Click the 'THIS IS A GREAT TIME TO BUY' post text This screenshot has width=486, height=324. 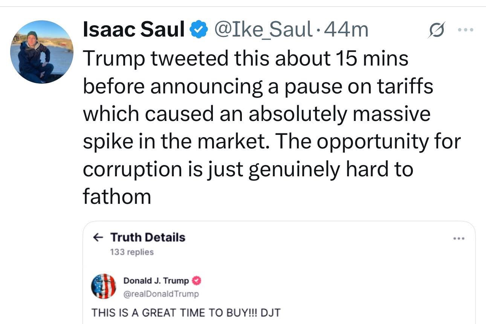point(186,312)
